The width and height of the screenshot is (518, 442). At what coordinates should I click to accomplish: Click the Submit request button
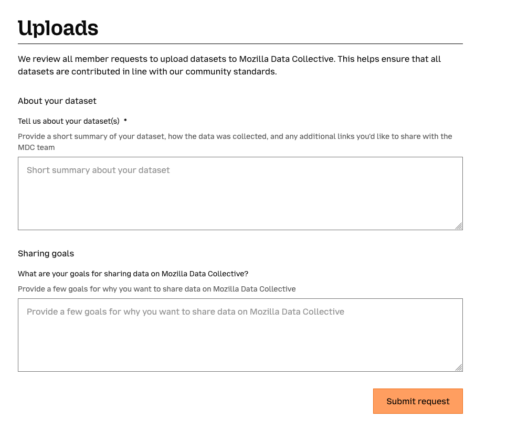tap(418, 401)
